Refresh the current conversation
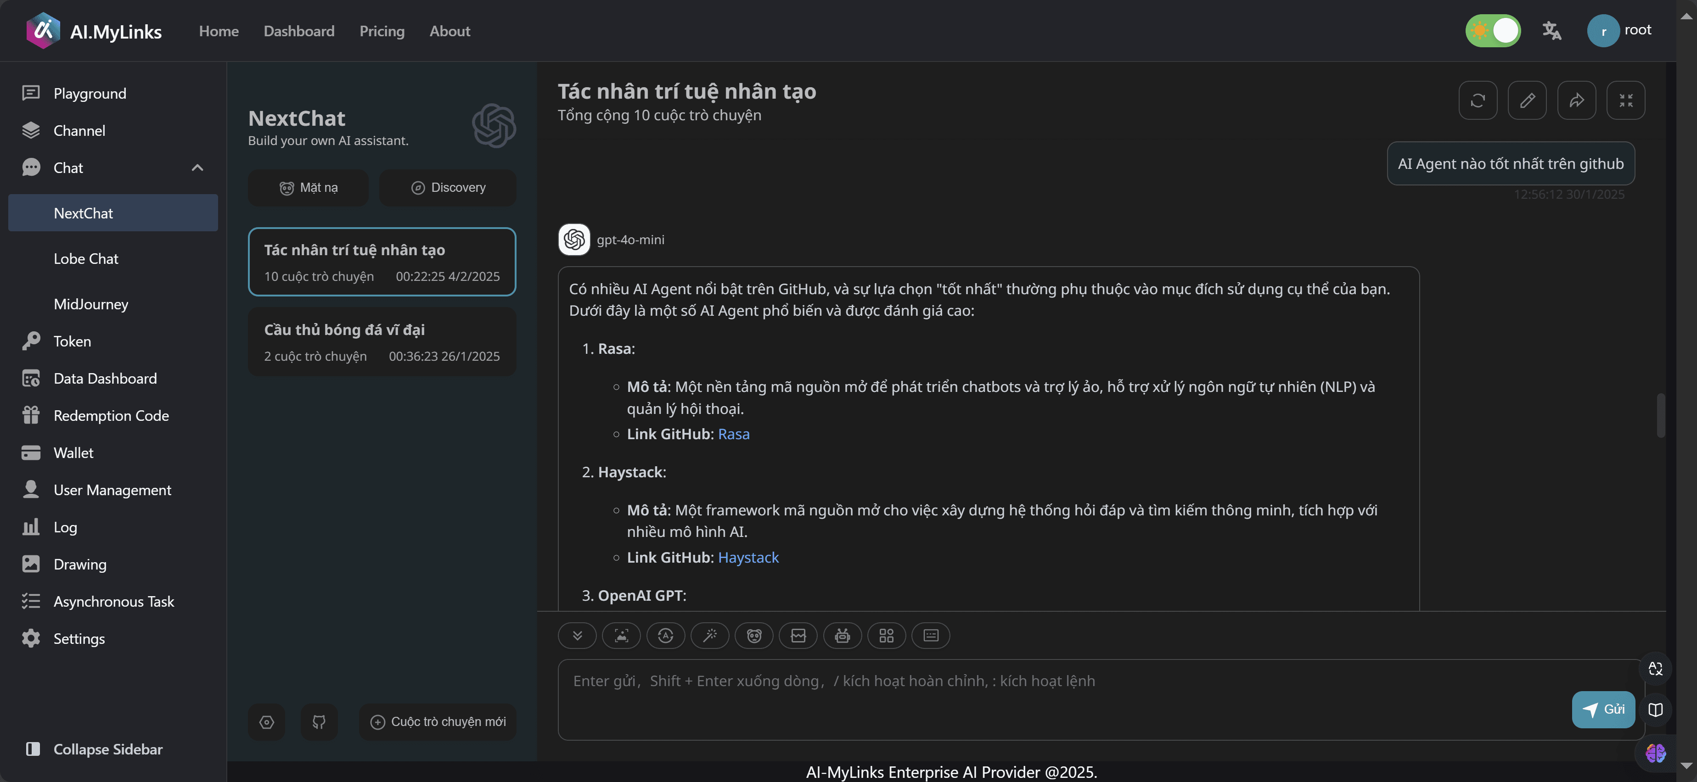Screen dimensions: 1697x782 click(x=1478, y=100)
